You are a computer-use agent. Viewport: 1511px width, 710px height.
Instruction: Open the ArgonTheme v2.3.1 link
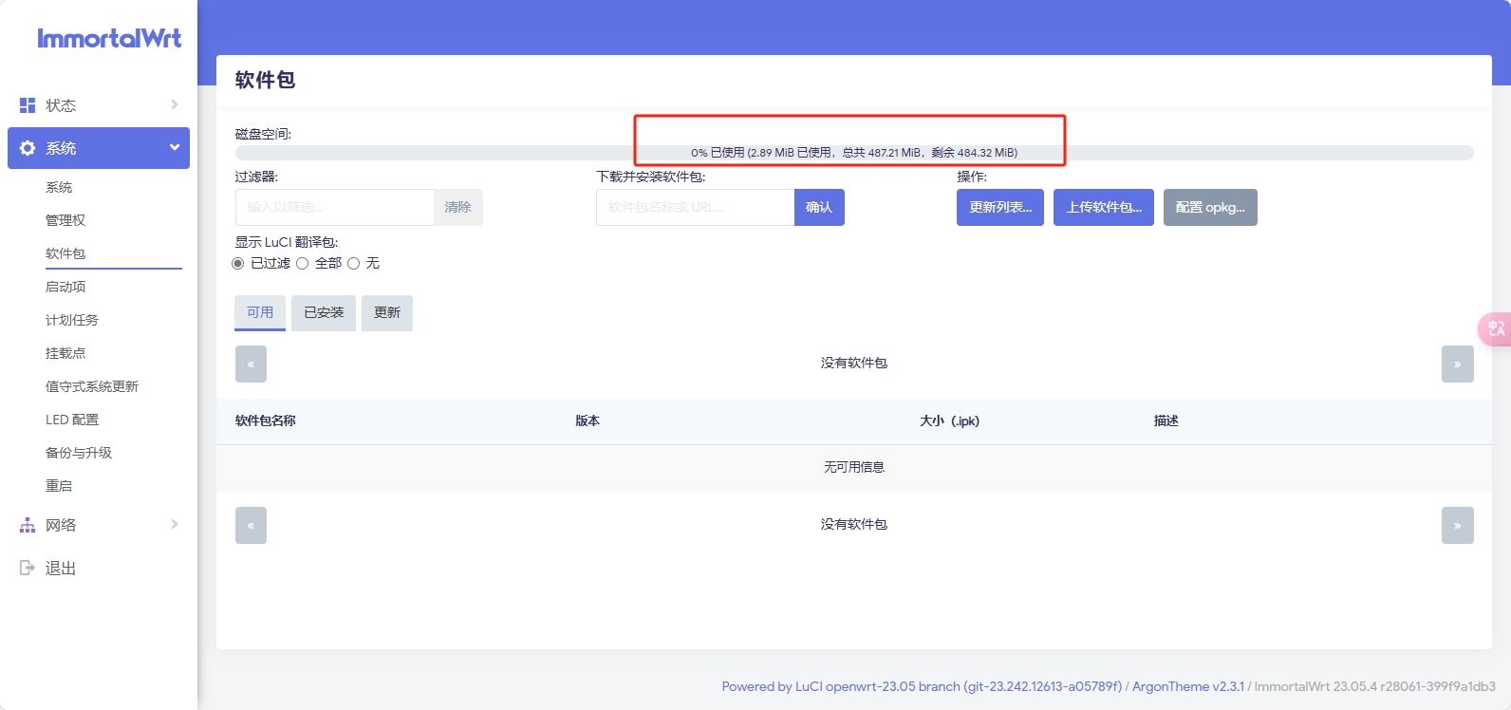coord(1188,686)
